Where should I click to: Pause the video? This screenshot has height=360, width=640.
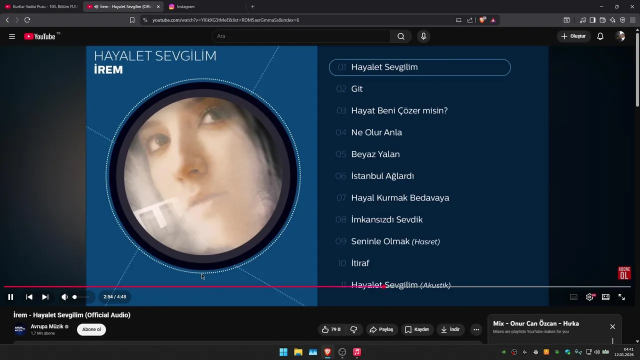point(10,297)
